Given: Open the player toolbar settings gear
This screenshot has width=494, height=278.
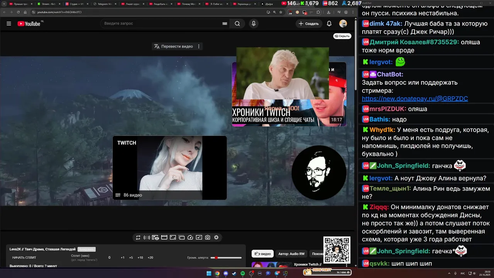Looking at the screenshot, I should tap(216, 237).
